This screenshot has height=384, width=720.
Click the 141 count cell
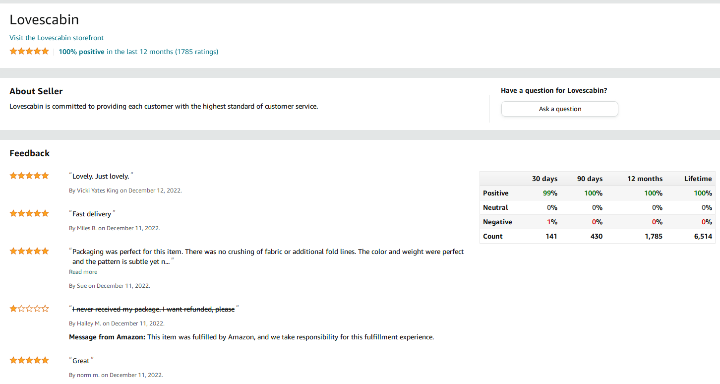(551, 236)
